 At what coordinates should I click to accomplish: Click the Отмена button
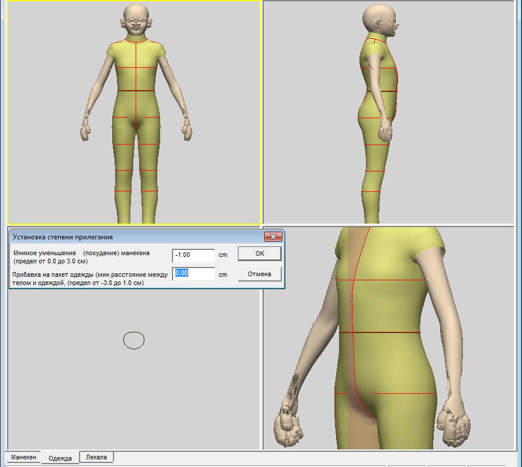[260, 274]
